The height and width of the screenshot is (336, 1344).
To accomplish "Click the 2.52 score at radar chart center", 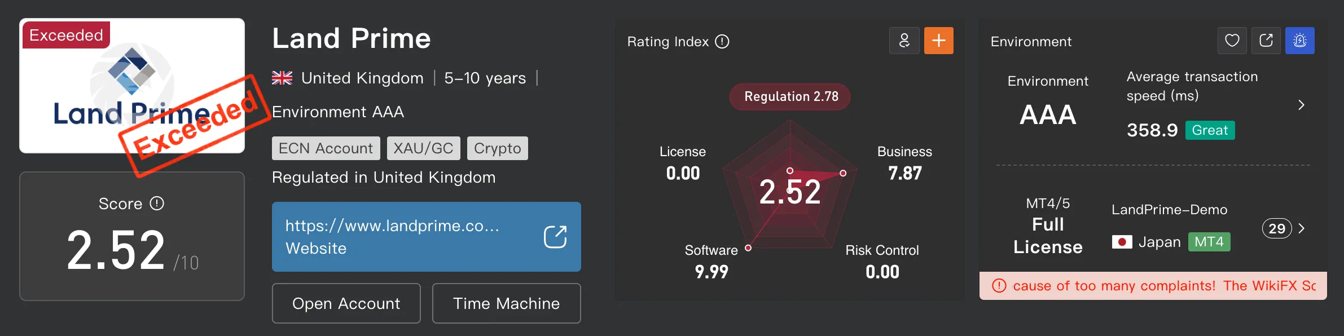I will [790, 192].
